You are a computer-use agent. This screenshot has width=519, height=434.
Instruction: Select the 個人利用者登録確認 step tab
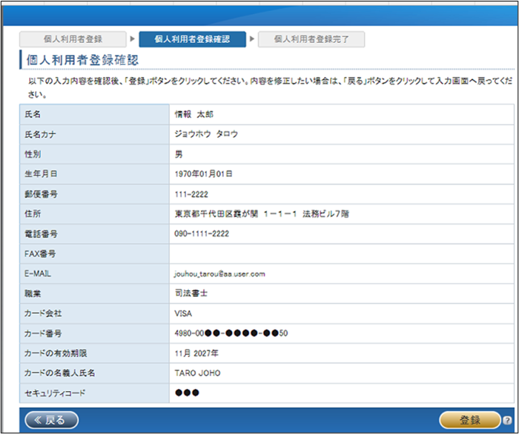(192, 39)
